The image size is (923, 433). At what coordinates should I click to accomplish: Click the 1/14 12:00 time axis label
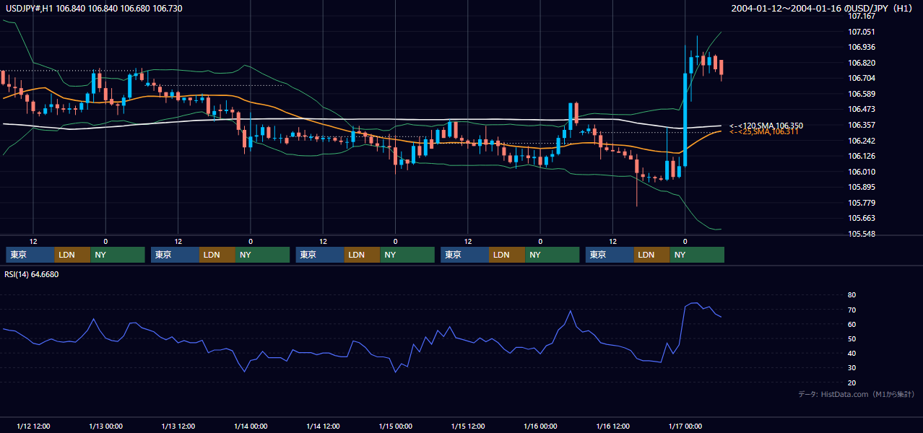pos(323,427)
